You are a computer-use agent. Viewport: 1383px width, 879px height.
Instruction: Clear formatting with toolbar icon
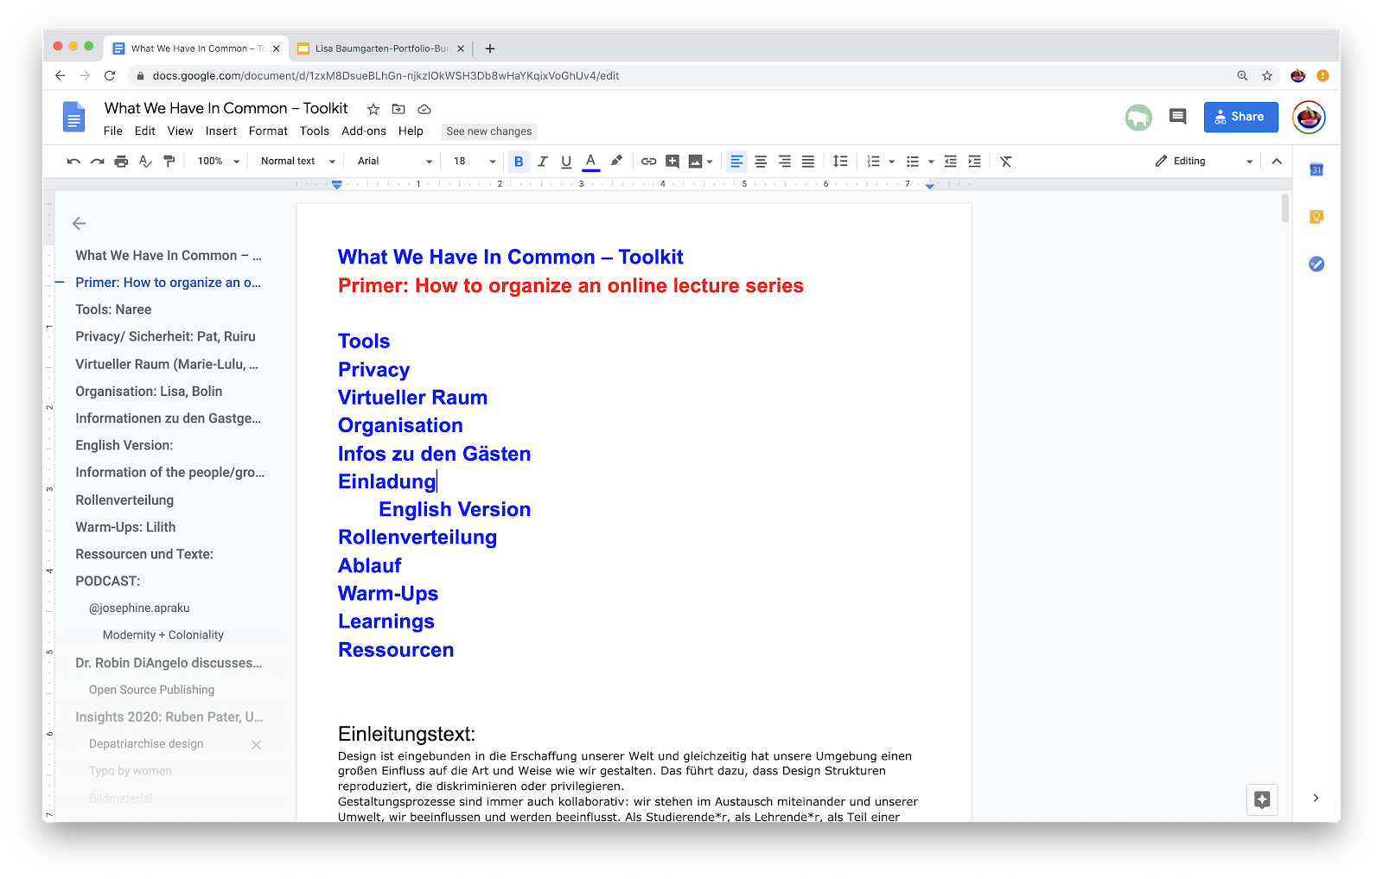click(1006, 162)
